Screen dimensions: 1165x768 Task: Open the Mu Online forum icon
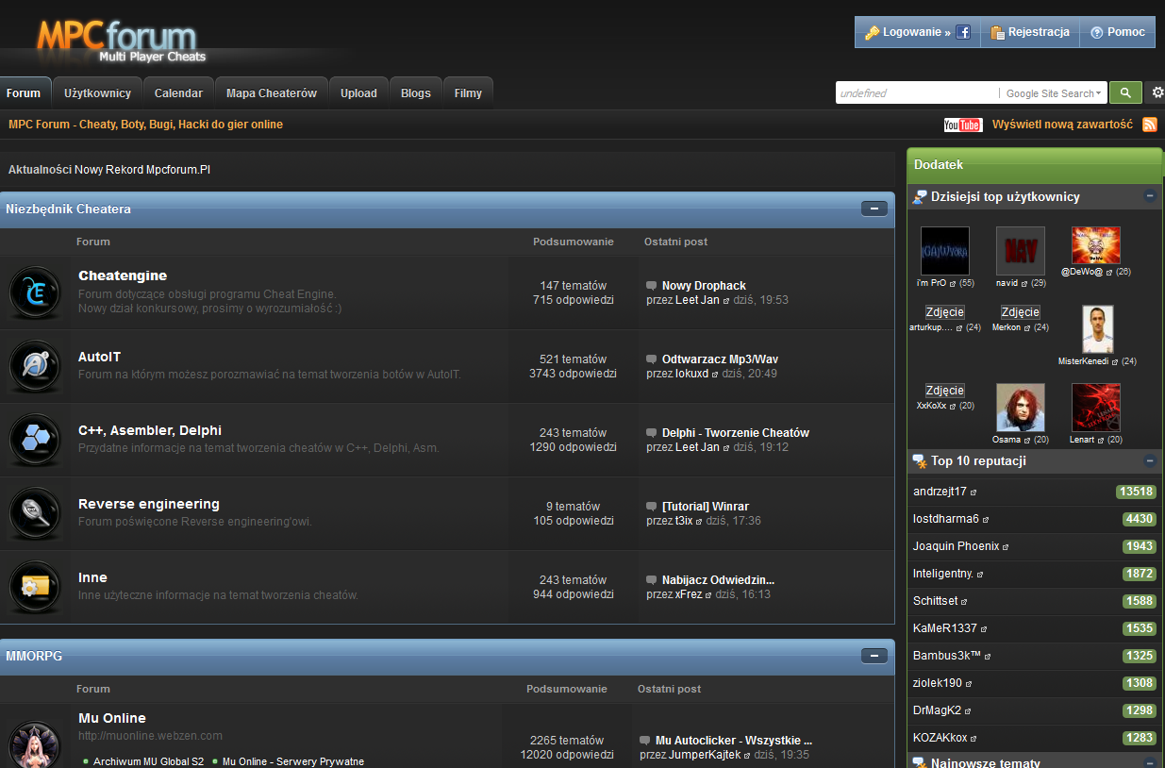click(x=35, y=745)
